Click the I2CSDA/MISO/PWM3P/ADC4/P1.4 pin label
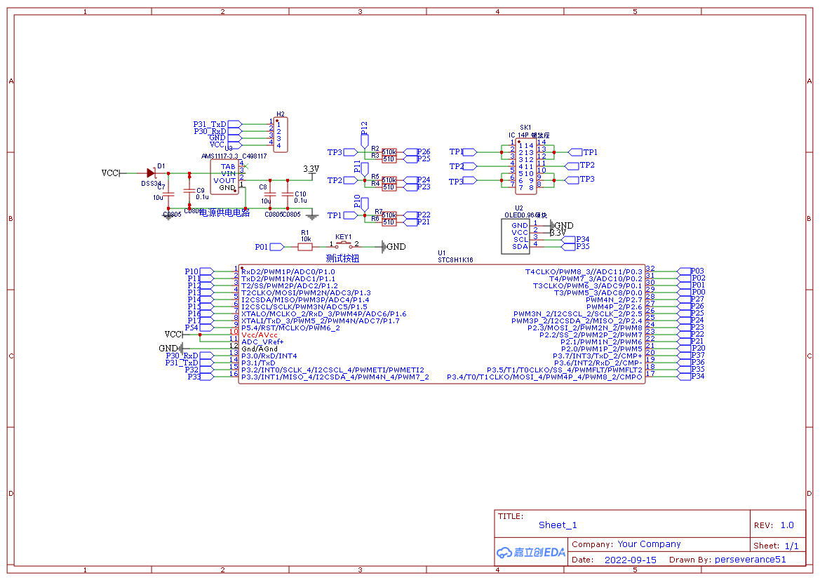Viewport: 820px width, 580px height. pyautogui.click(x=305, y=299)
